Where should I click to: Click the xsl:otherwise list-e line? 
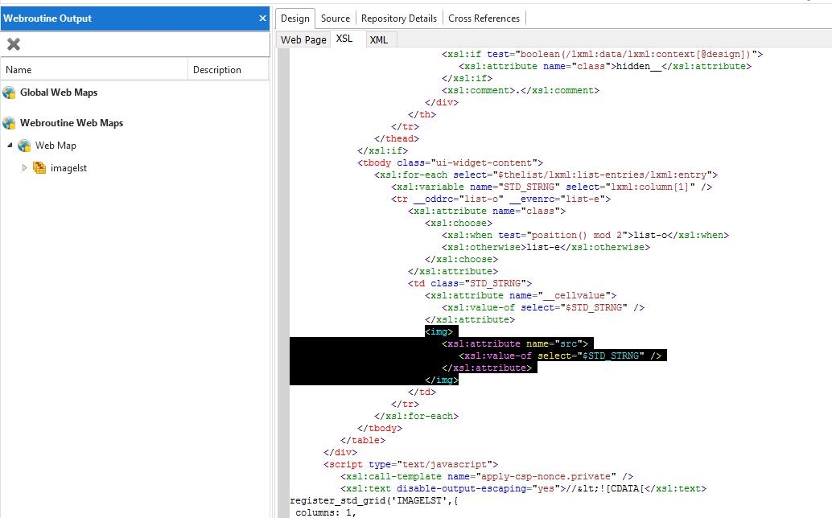(x=546, y=247)
